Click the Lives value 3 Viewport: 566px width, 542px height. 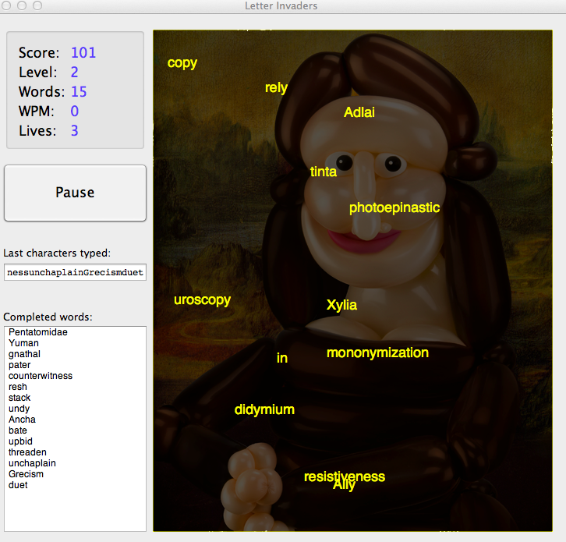pos(74,131)
